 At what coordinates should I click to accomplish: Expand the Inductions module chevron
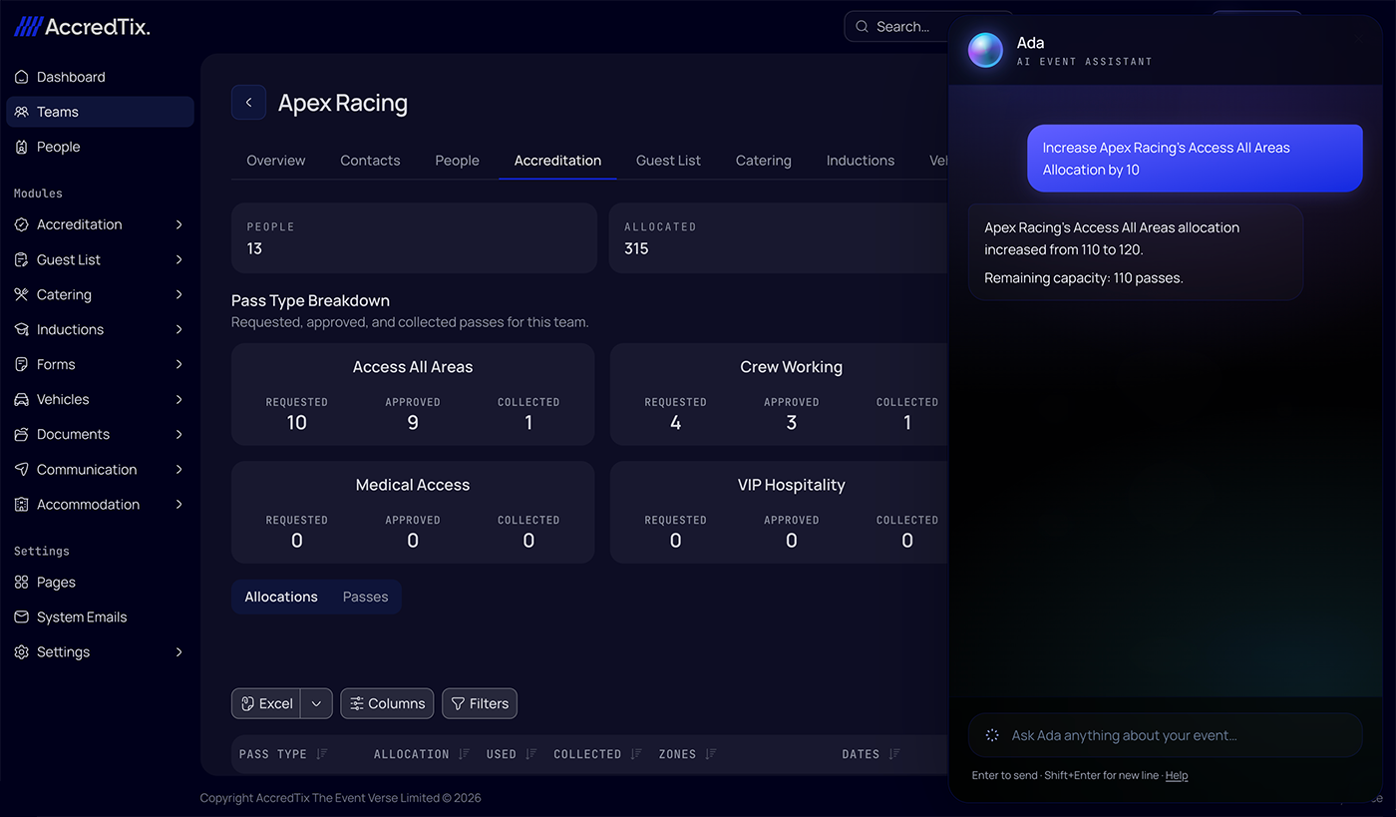point(179,329)
